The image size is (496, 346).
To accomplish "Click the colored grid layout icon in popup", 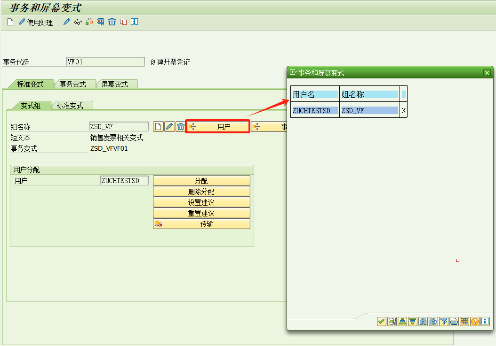I will (x=464, y=322).
